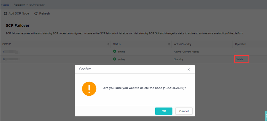Click the Delete link for Standby node
The width and height of the screenshot is (267, 121).
(240, 59)
